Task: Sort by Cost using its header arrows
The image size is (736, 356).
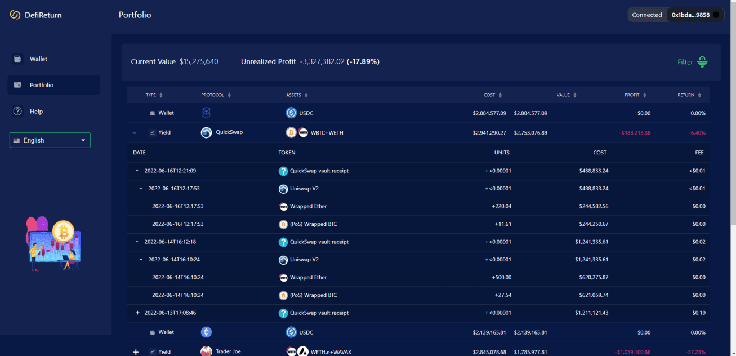Action: (x=500, y=95)
